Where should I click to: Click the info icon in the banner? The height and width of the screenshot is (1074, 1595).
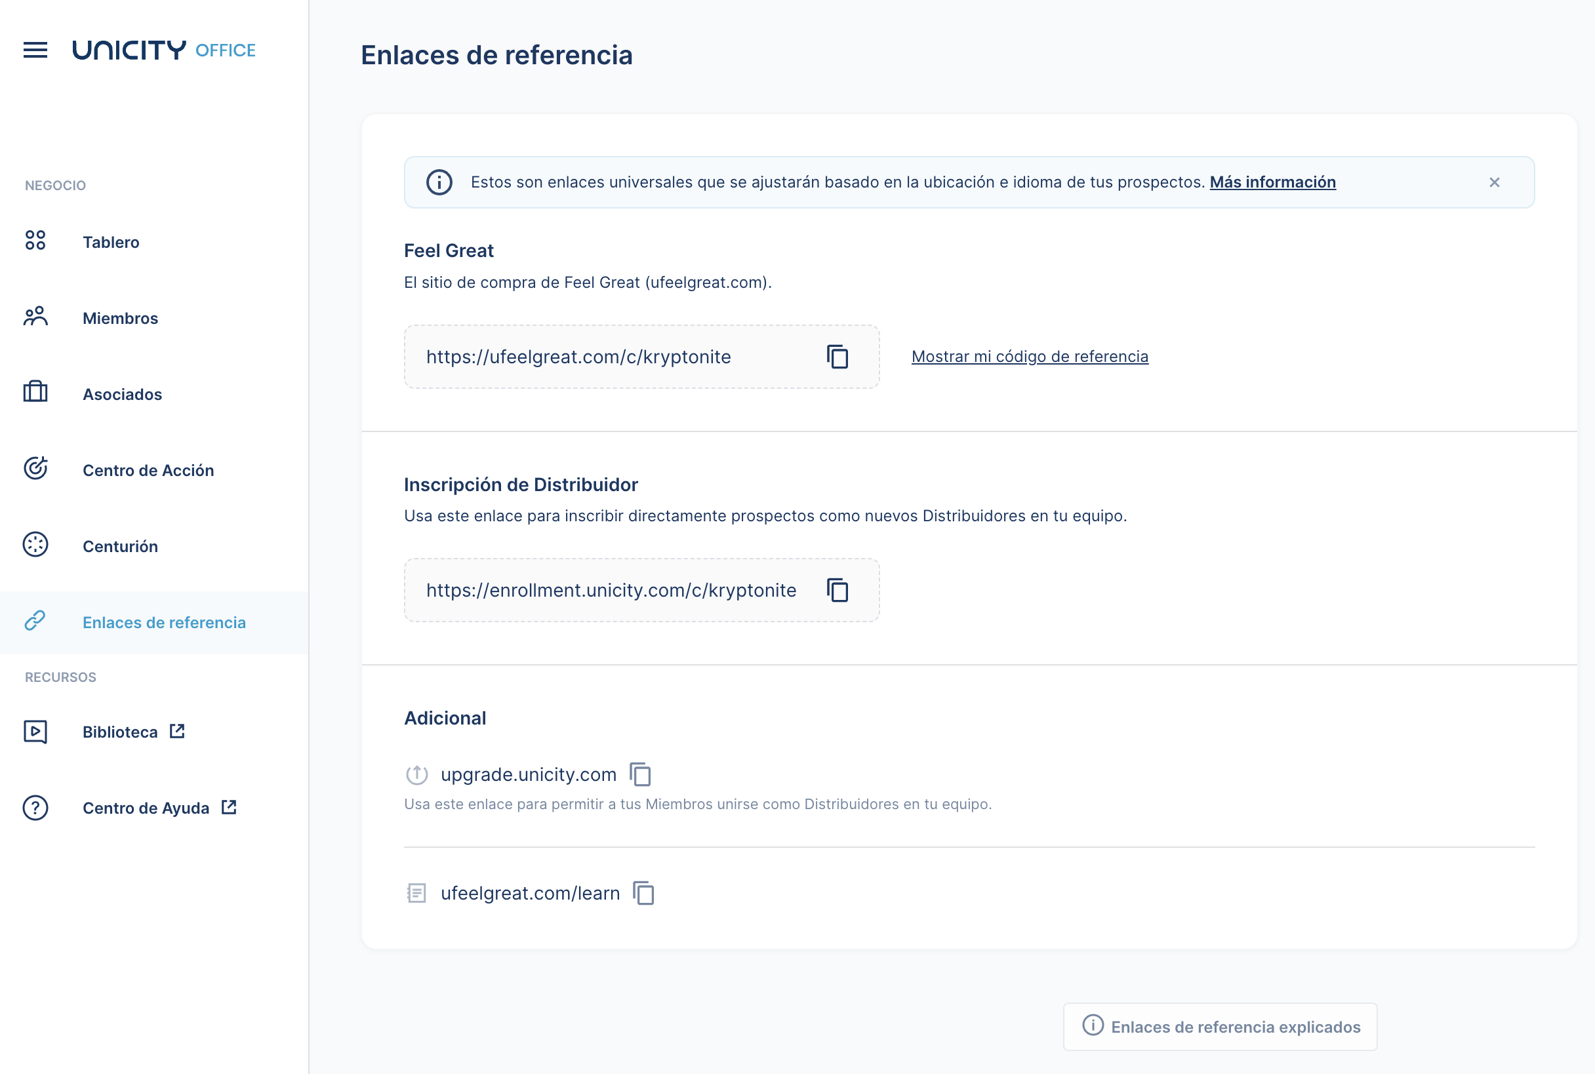(x=439, y=182)
